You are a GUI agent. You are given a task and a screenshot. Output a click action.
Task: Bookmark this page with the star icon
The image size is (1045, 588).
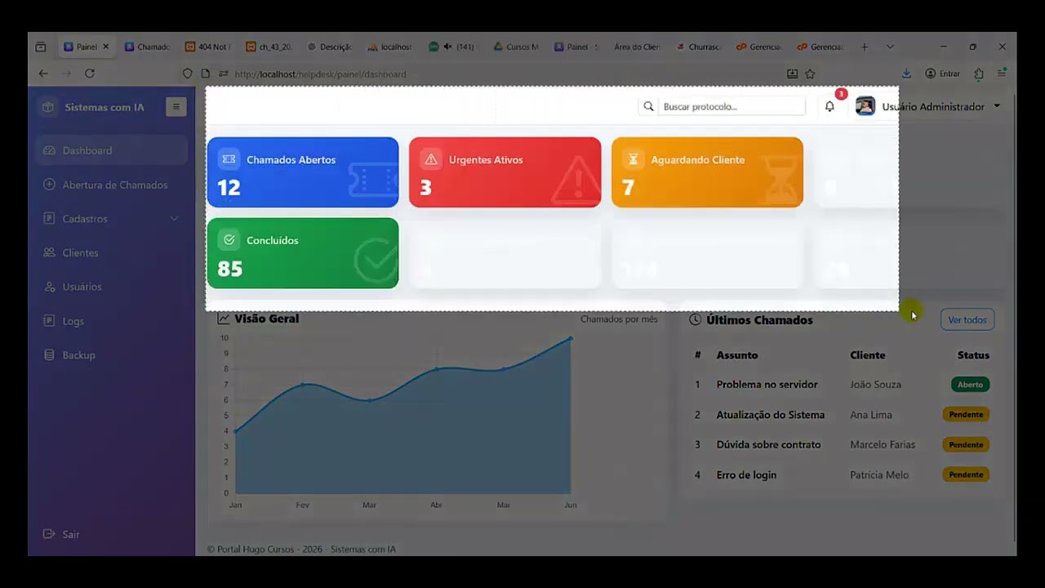click(810, 73)
